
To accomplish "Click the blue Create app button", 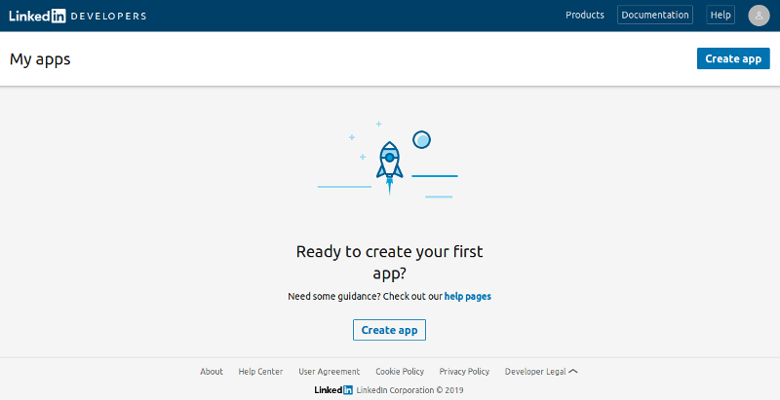I will pyautogui.click(x=733, y=58).
